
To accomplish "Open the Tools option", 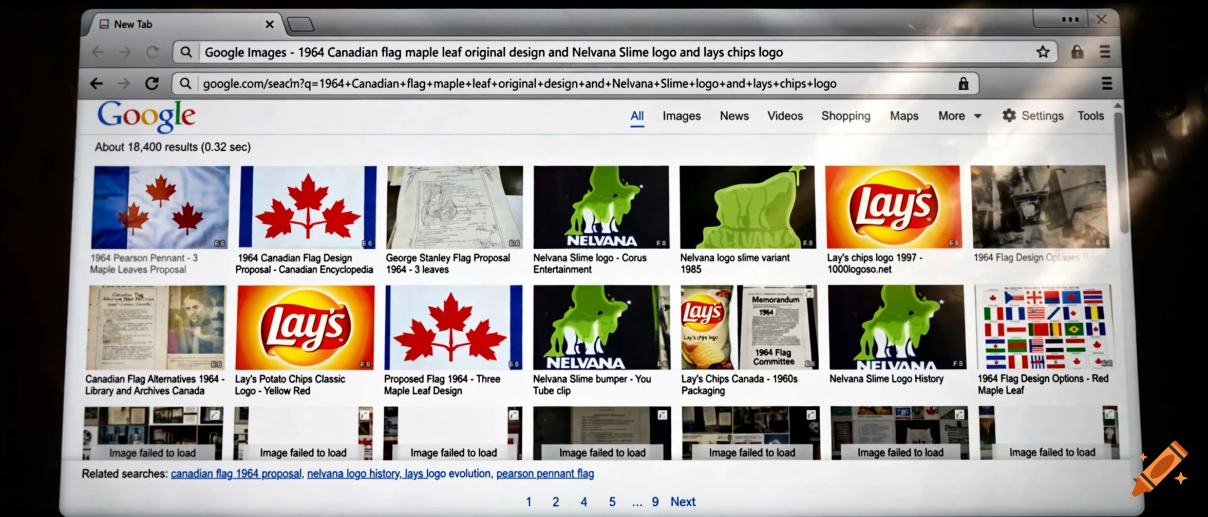I will [x=1090, y=116].
